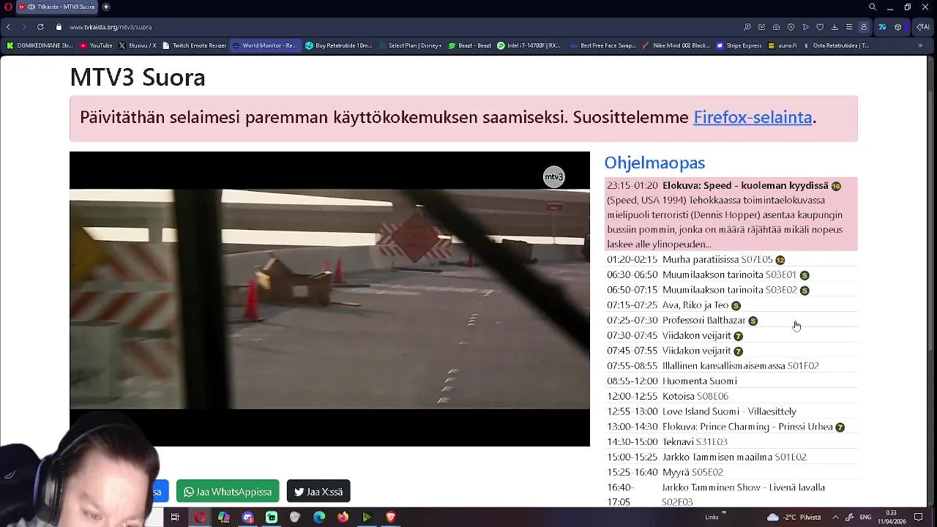This screenshot has height=527, width=937.
Task: Click the site padlock security icon
Action: tap(59, 27)
